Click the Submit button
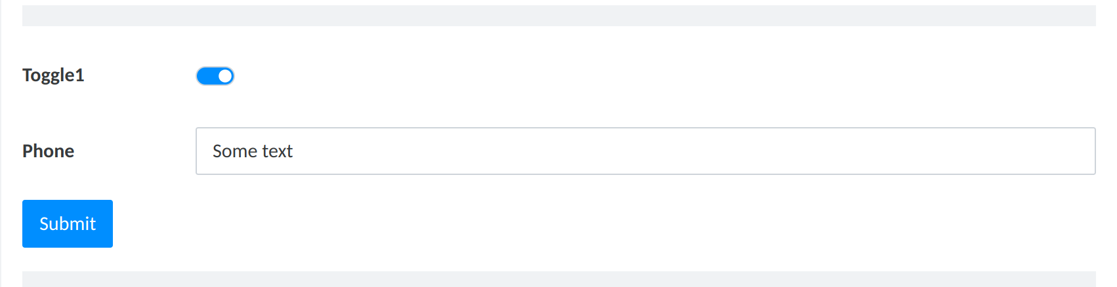 point(68,223)
